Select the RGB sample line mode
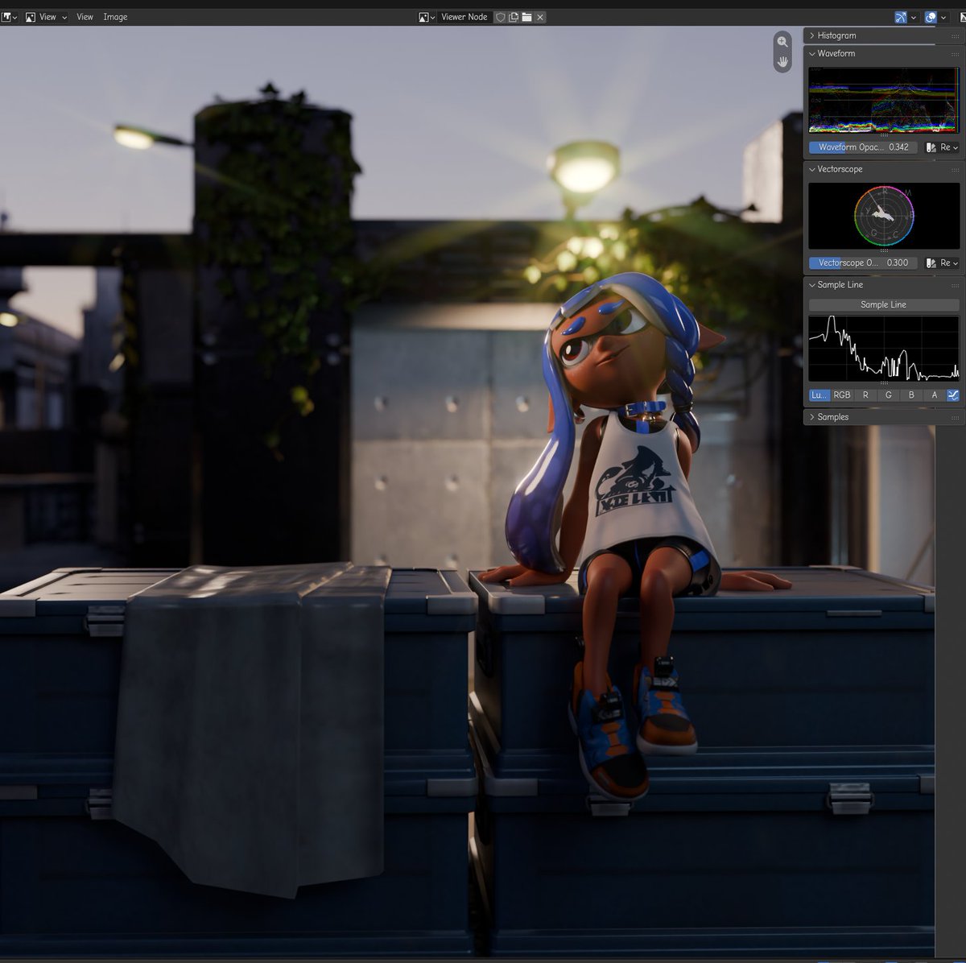The image size is (966, 963). pyautogui.click(x=842, y=395)
